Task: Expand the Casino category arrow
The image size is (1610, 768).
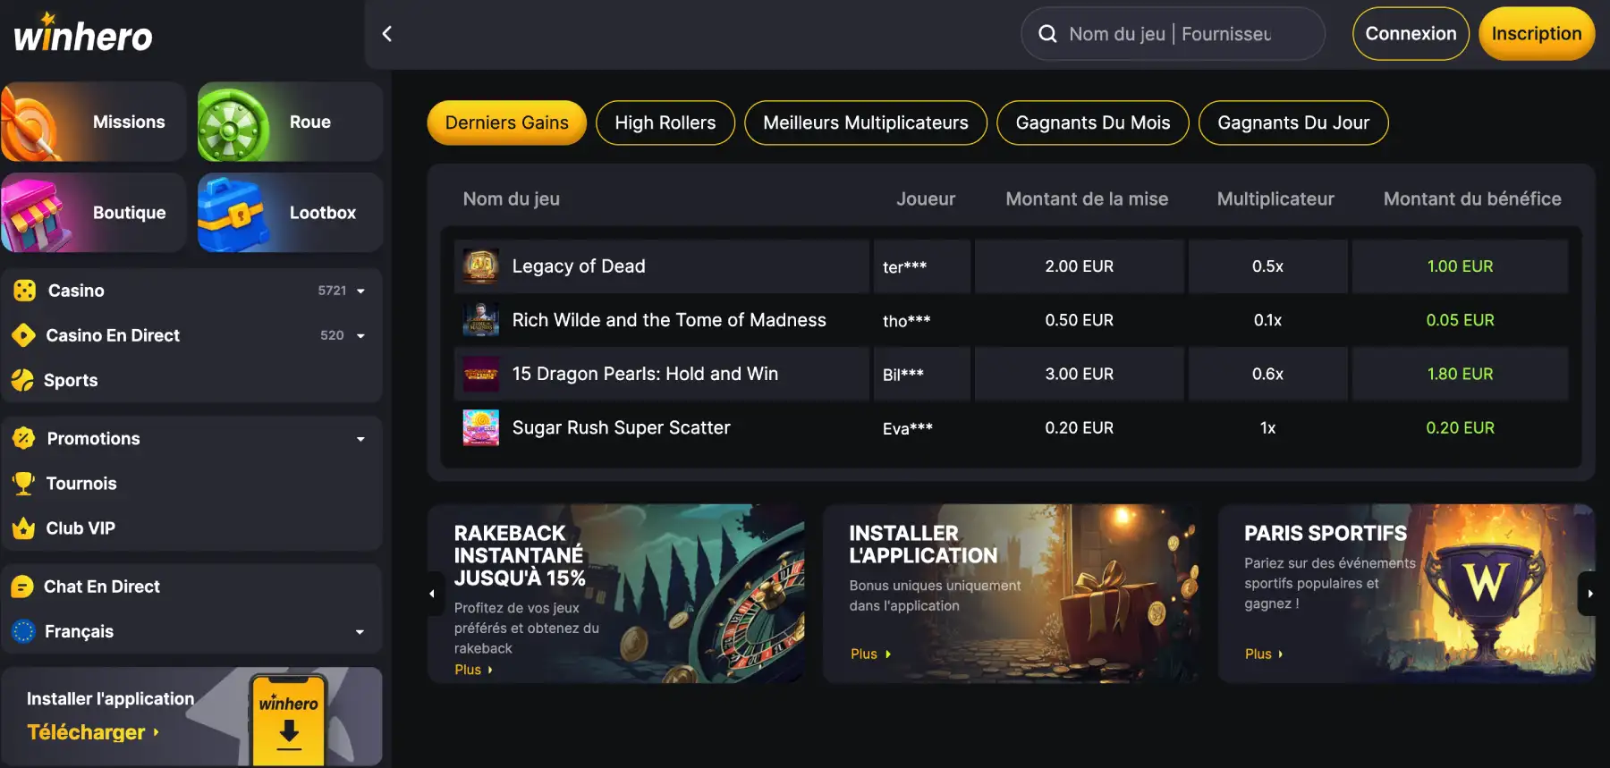Action: [360, 291]
